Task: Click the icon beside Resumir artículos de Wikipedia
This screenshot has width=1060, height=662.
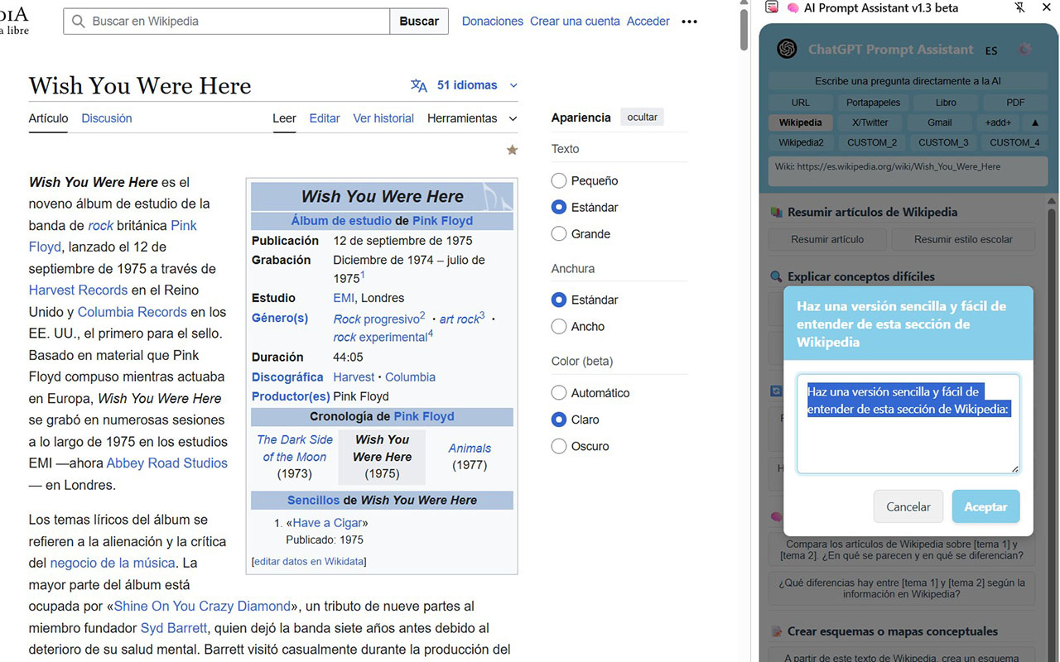Action: (x=776, y=212)
